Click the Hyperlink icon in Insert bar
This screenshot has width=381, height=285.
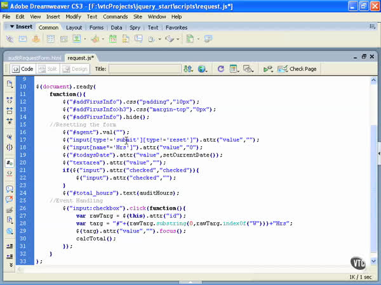10,39
